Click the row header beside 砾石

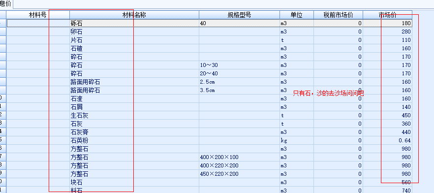[3, 23]
